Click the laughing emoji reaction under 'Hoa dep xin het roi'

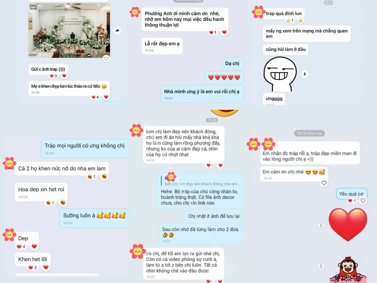click(x=63, y=203)
